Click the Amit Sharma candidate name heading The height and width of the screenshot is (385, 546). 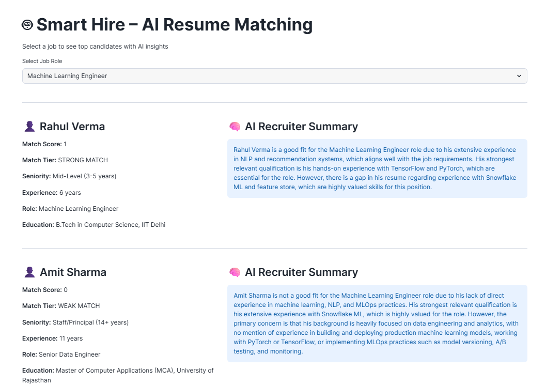coord(73,272)
